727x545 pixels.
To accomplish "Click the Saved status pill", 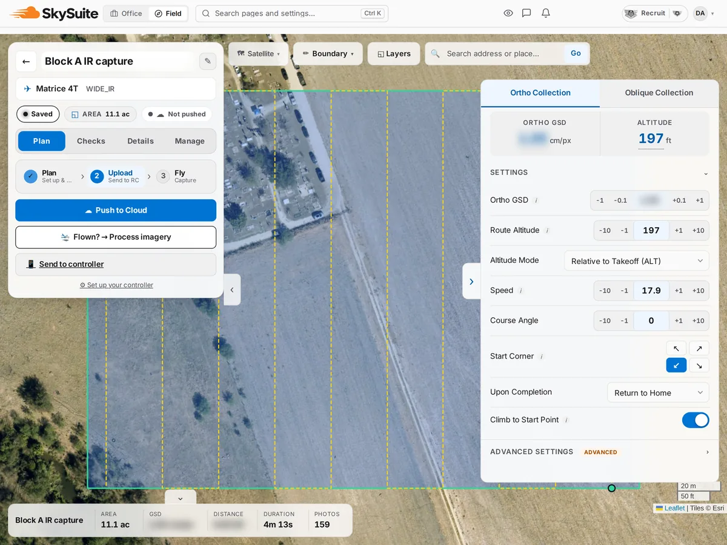I will pos(38,114).
